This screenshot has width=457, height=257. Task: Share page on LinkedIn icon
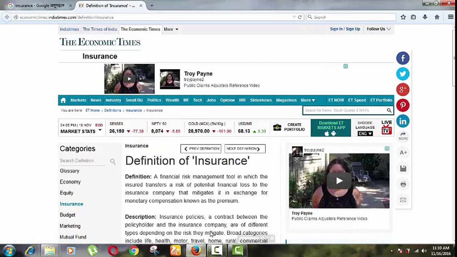tap(403, 121)
